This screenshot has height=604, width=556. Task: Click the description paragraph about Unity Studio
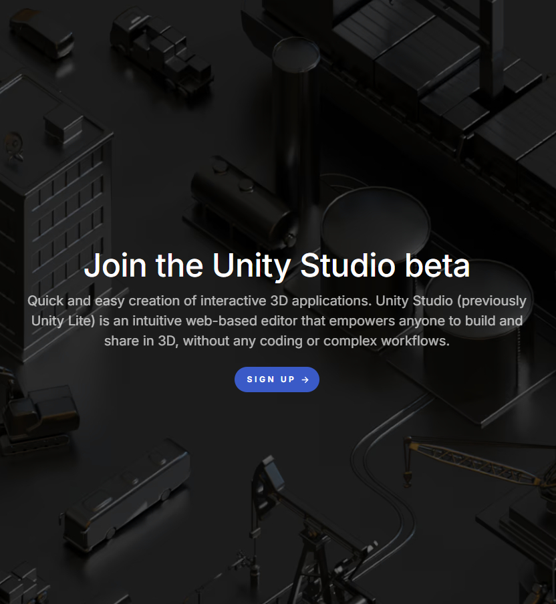click(x=277, y=321)
